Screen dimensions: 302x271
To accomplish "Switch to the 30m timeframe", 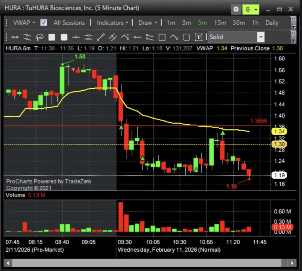I will (x=239, y=23).
